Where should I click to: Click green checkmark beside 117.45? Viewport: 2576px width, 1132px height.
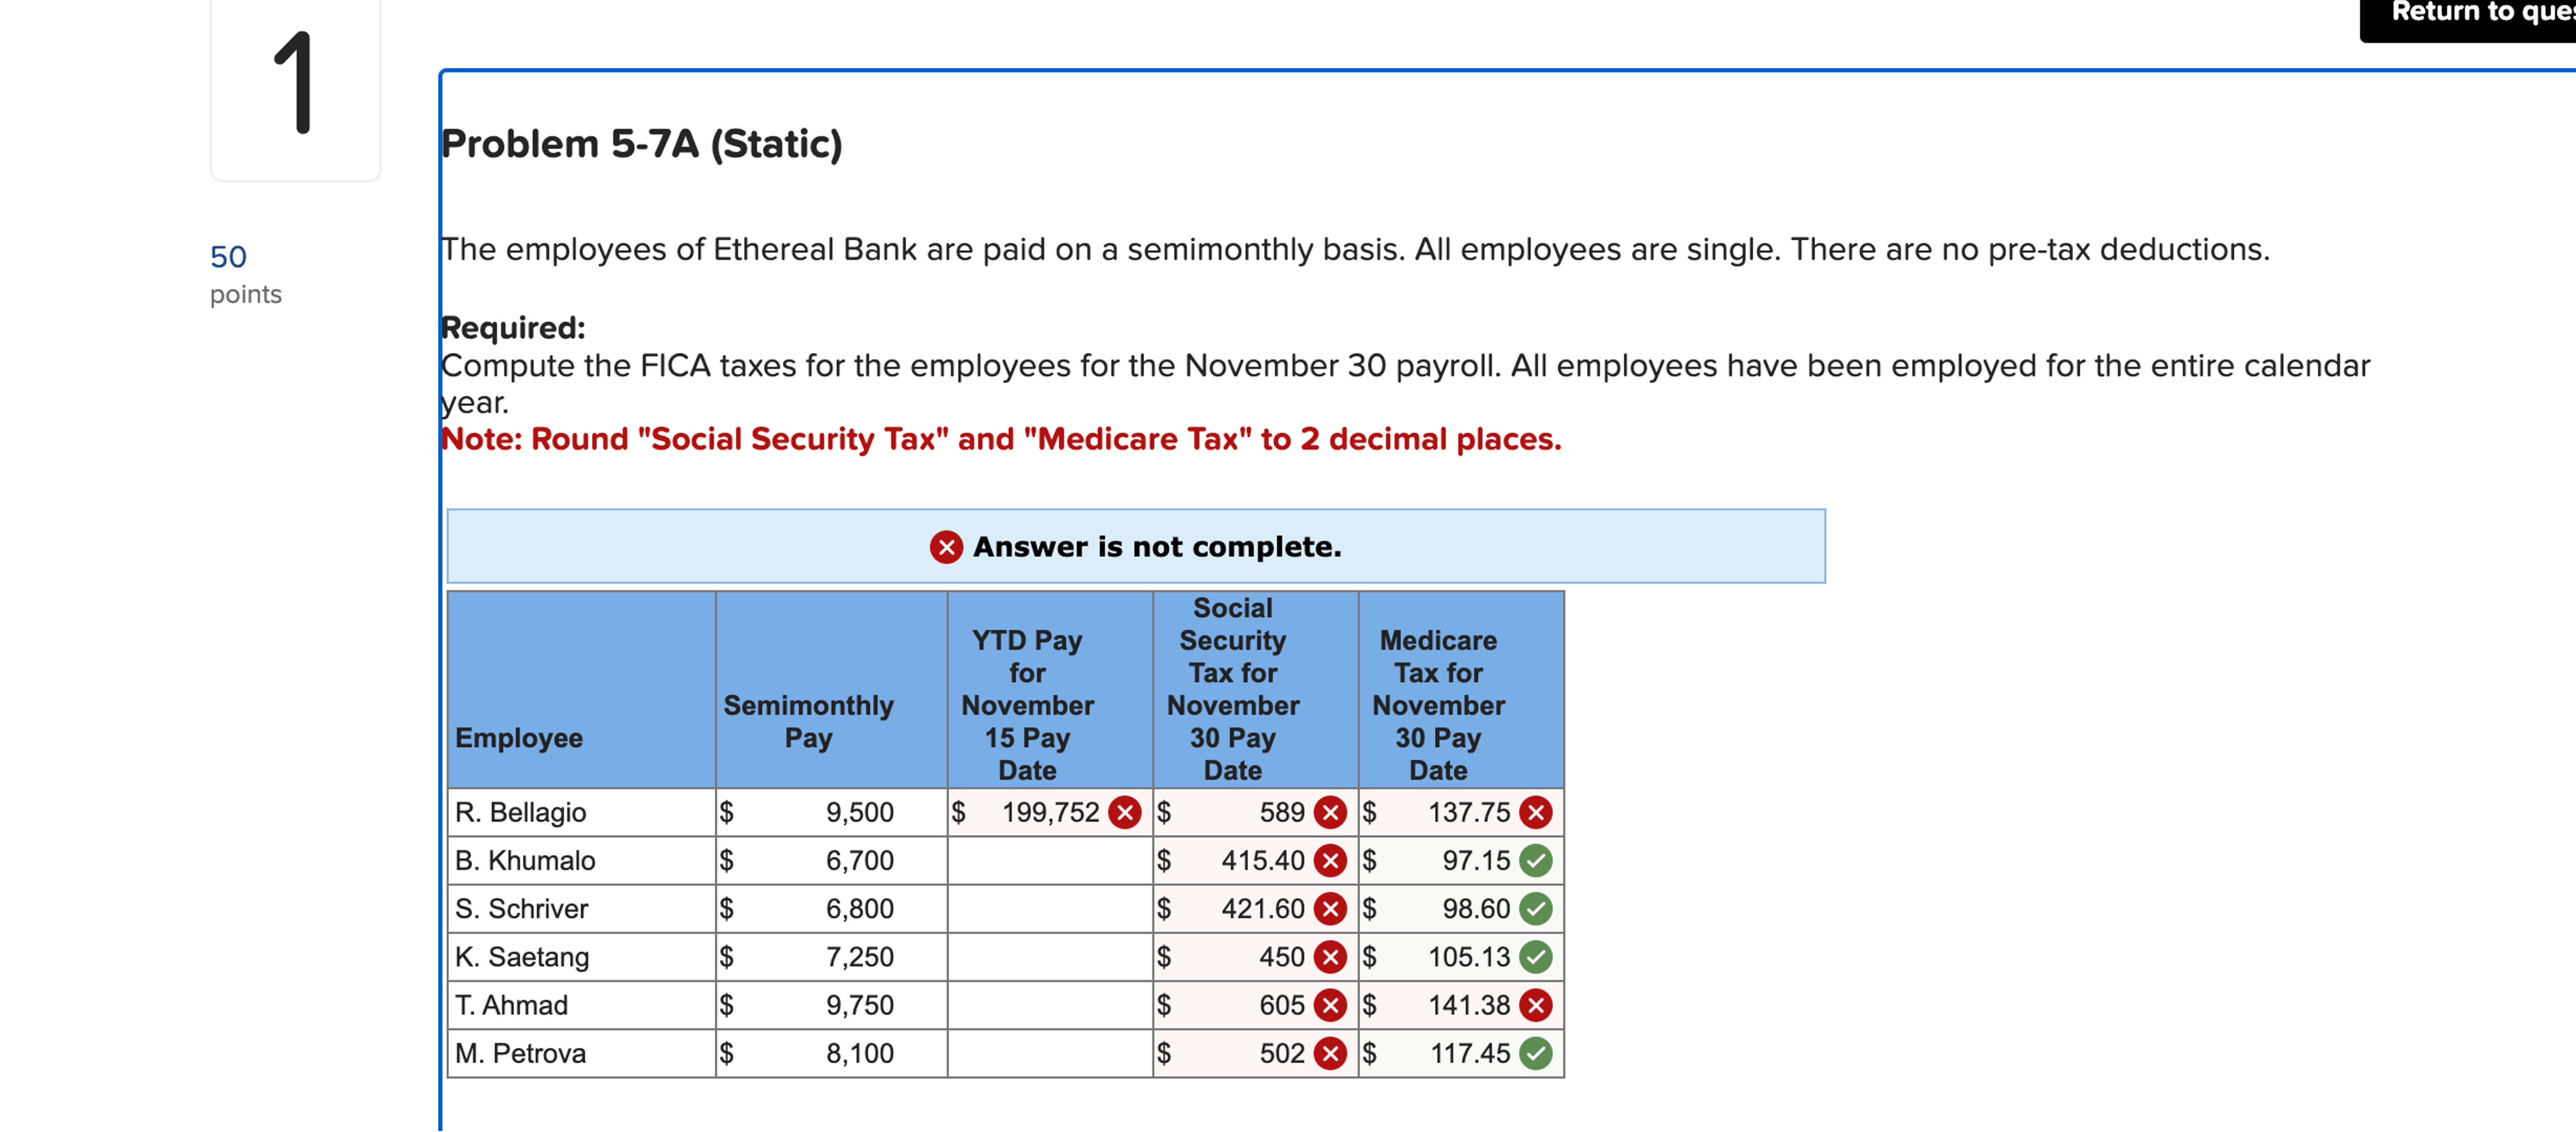pos(1536,1053)
